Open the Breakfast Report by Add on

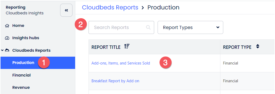tap(115, 81)
